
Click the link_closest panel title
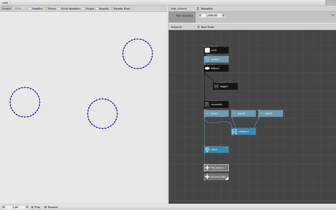click(179, 9)
